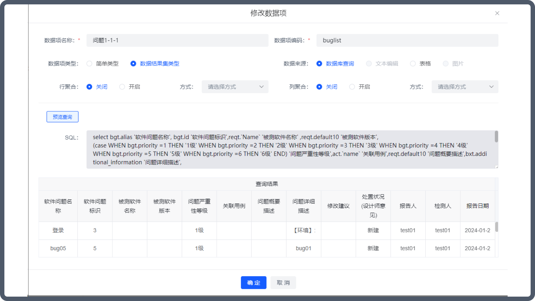The height and width of the screenshot is (301, 535).
Task: Click identifier 3 in 登录 row
Action: click(95, 230)
